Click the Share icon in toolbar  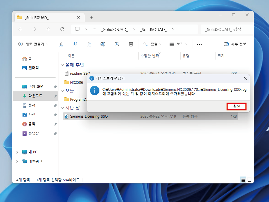[x=117, y=44]
